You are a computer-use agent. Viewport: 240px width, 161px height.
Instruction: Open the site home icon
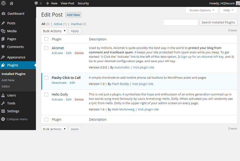11,3
